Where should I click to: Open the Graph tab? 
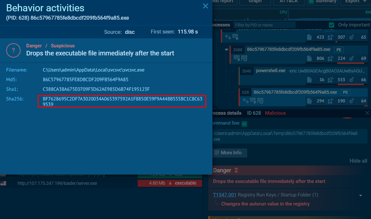coord(255,1)
